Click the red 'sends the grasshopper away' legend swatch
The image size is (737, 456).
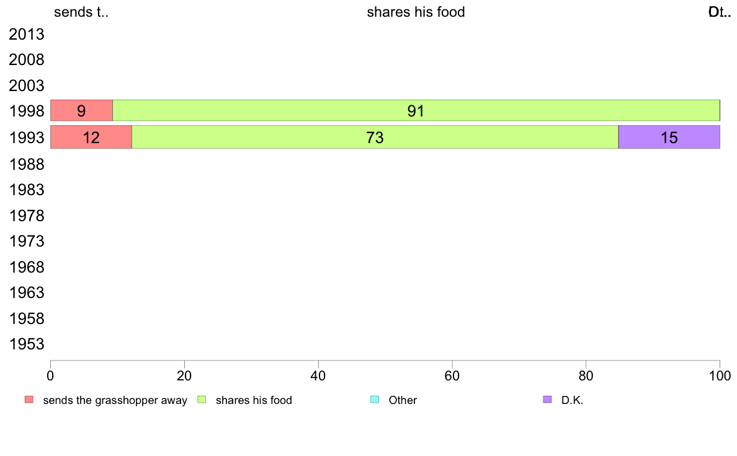29,400
